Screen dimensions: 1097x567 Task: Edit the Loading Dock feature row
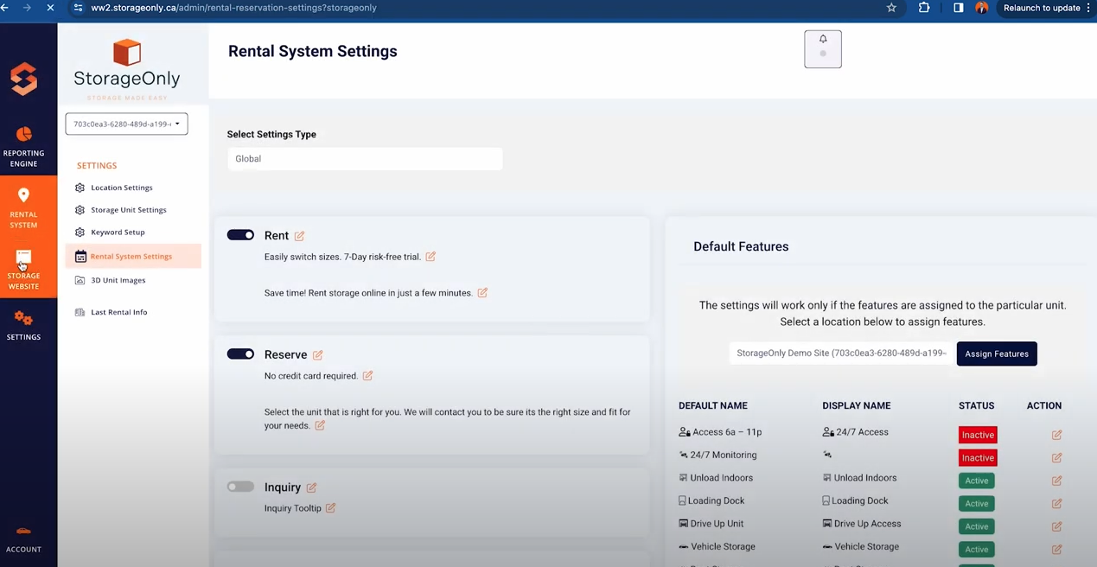tap(1056, 504)
